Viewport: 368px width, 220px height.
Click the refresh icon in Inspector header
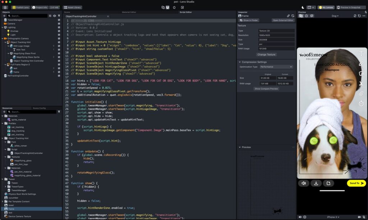(x=293, y=16)
